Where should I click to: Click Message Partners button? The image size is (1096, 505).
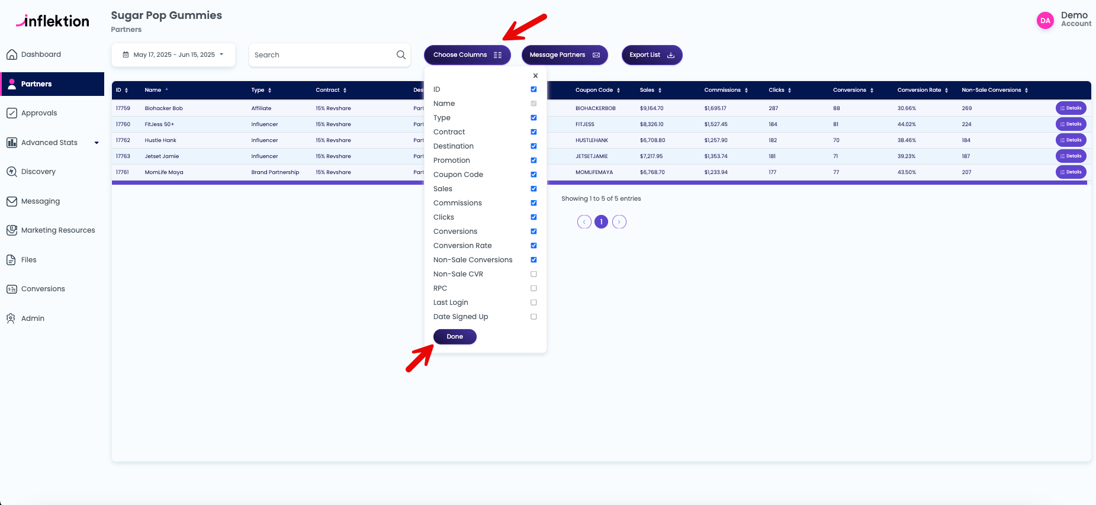[x=564, y=54]
